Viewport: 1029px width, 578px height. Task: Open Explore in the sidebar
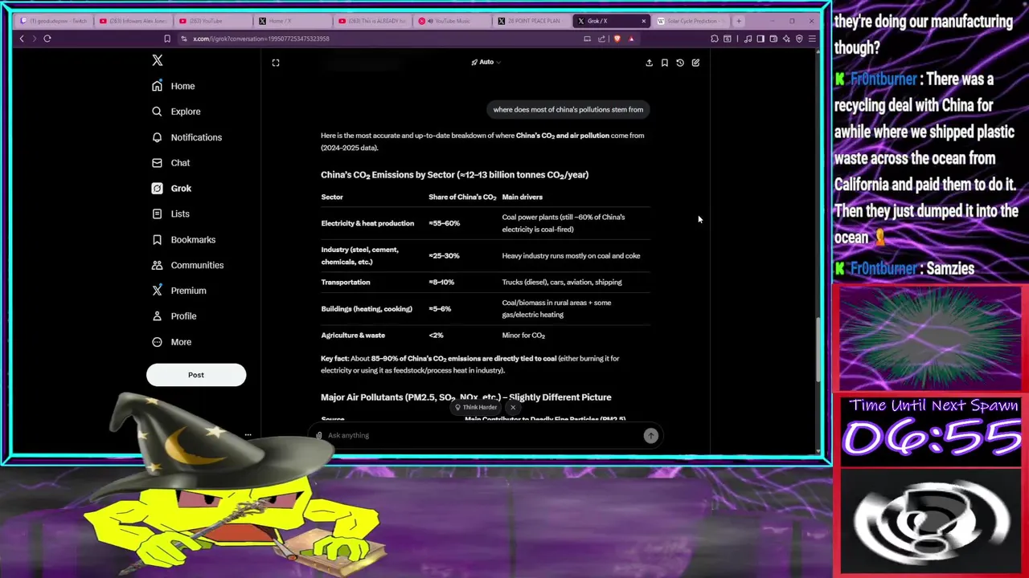pos(176,112)
